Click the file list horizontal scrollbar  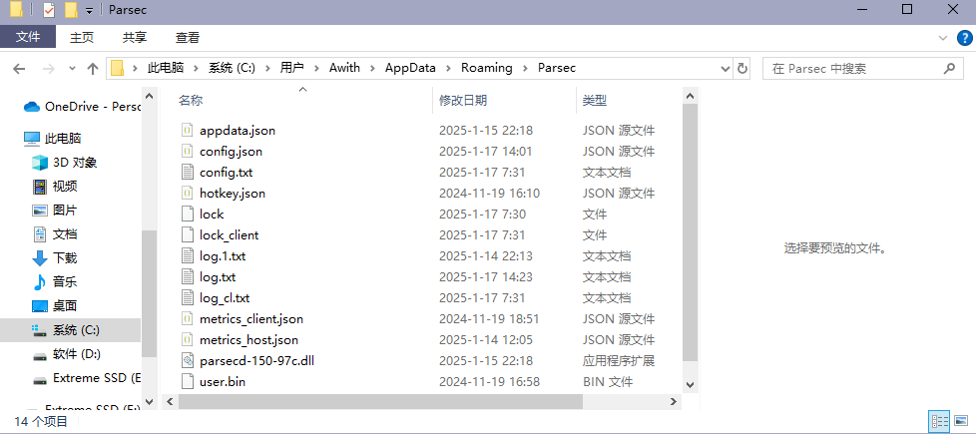[379, 402]
